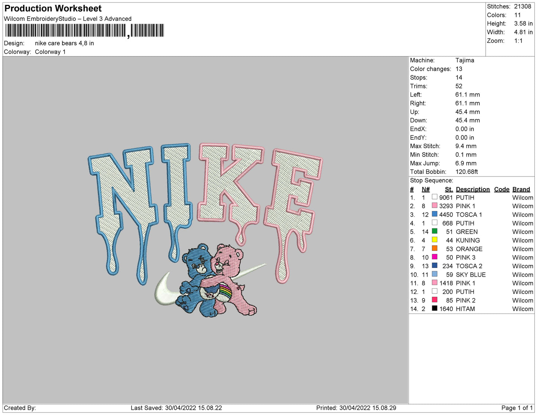537x415 pixels.
Task: Select the ORANGE thread swatch
Action: (434, 248)
